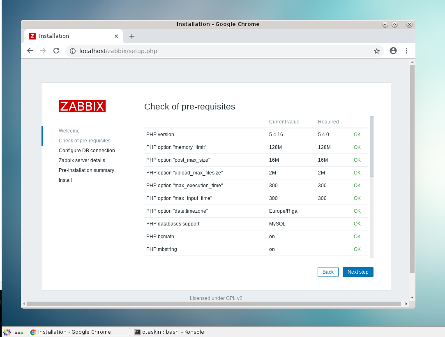Click the ZABBIX logo
Image resolution: width=445 pixels, height=337 pixels.
82,106
